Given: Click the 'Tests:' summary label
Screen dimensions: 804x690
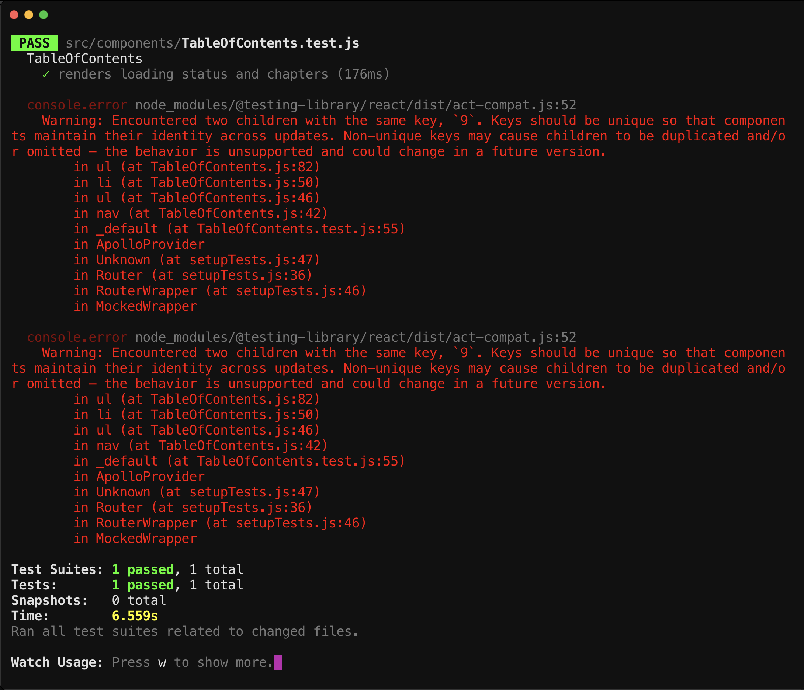Looking at the screenshot, I should pos(34,585).
